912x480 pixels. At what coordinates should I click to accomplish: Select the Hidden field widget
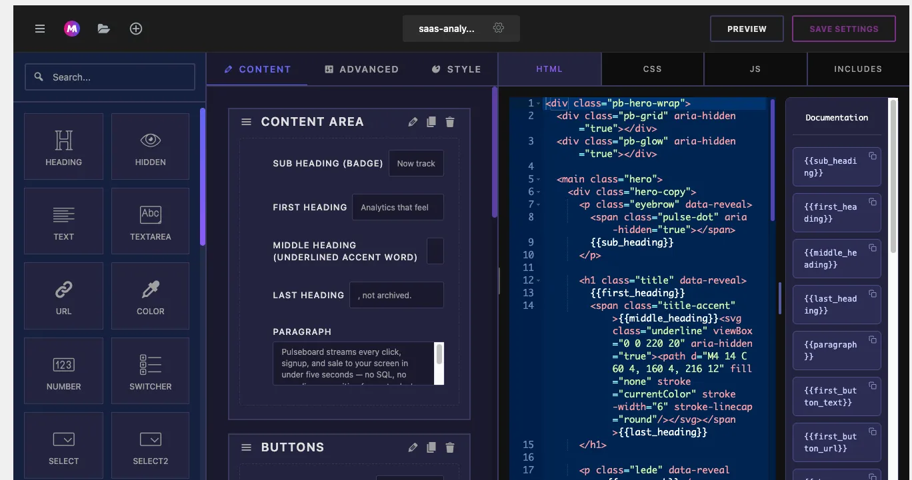click(150, 146)
